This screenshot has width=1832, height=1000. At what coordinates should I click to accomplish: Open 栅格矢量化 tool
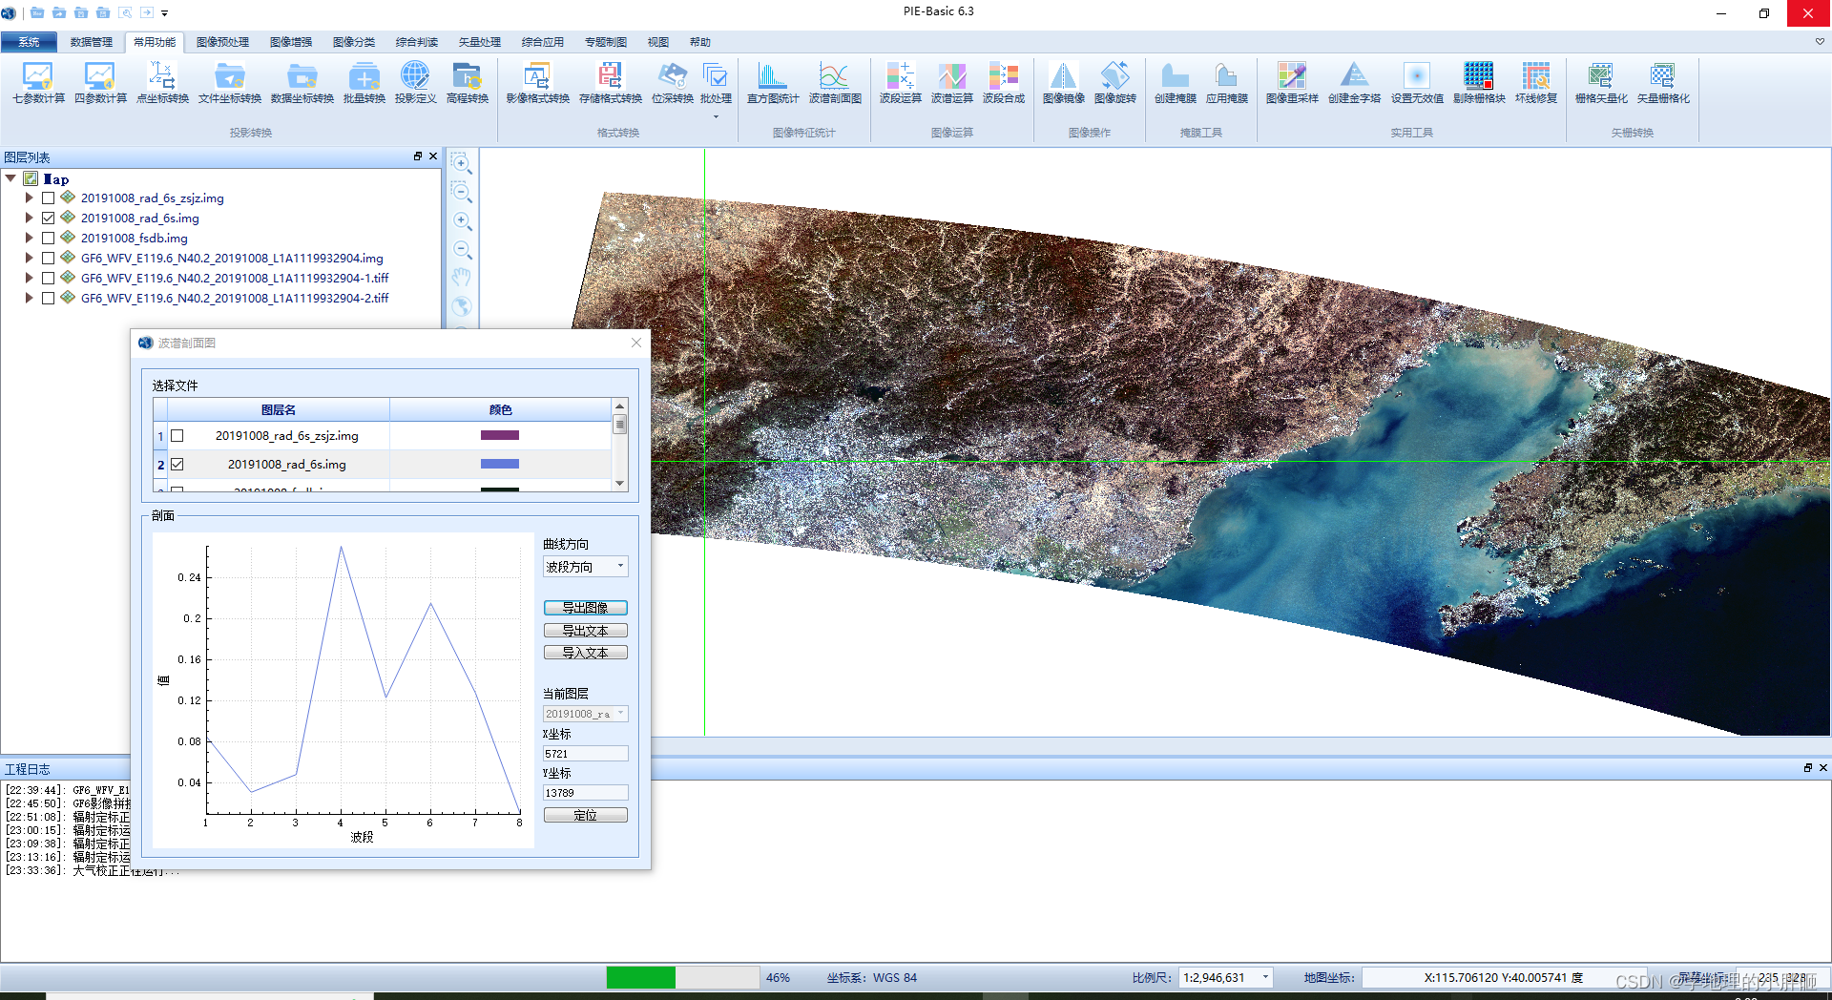[1601, 83]
